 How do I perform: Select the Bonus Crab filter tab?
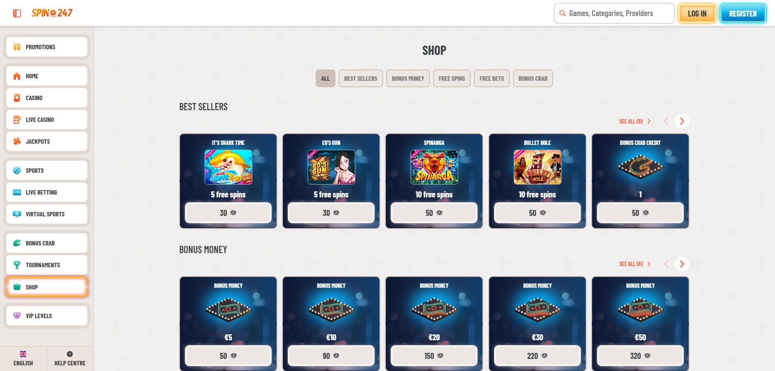pyautogui.click(x=533, y=78)
